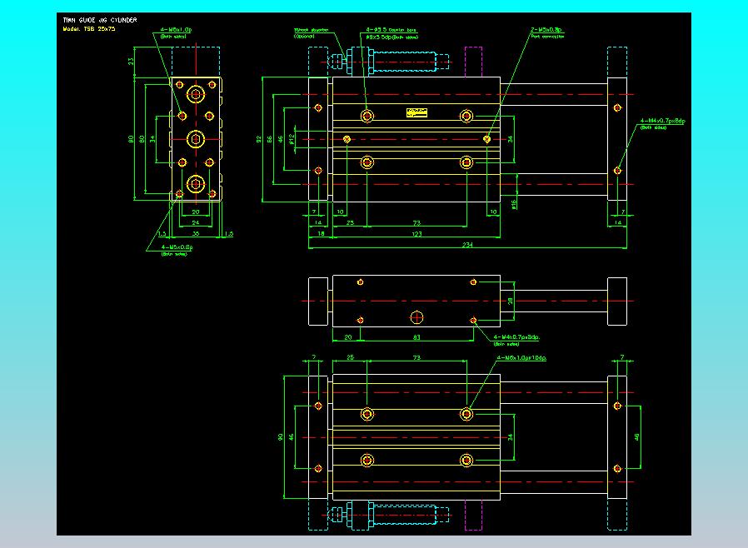Select the center bore circle in end view
The image size is (748, 548).
(x=196, y=139)
